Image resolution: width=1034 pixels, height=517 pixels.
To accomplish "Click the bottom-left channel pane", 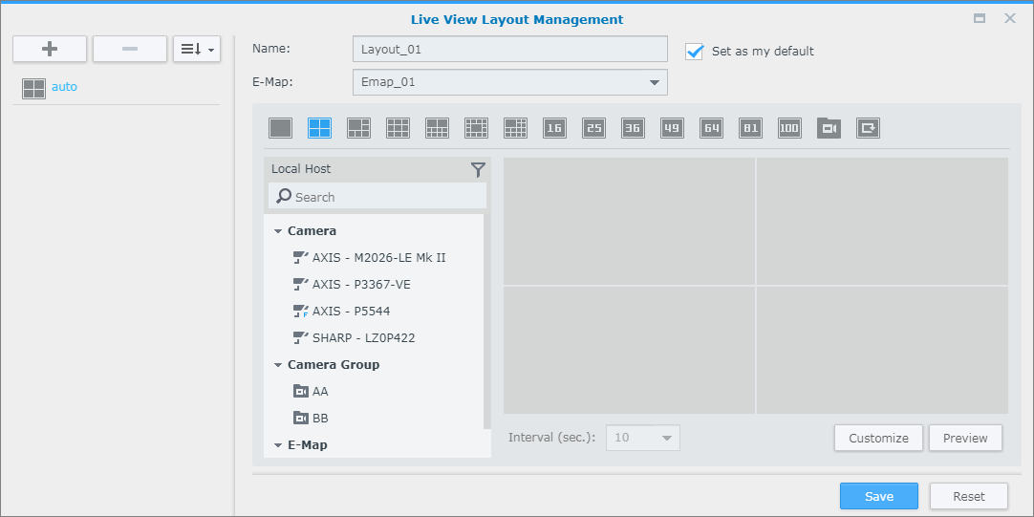I will [x=629, y=350].
